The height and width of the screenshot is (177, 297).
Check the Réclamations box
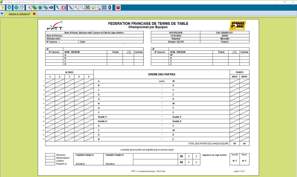pos(49,158)
